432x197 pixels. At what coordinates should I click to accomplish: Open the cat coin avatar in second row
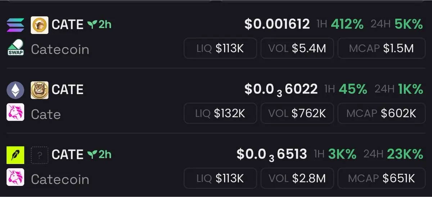coord(40,90)
